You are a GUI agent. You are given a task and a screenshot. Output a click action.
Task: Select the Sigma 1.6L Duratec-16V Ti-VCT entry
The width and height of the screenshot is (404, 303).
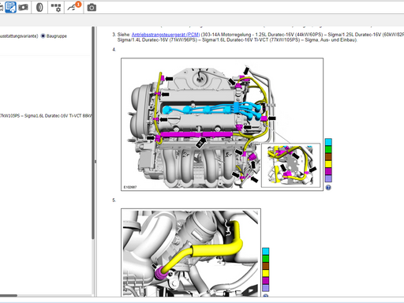(46, 116)
